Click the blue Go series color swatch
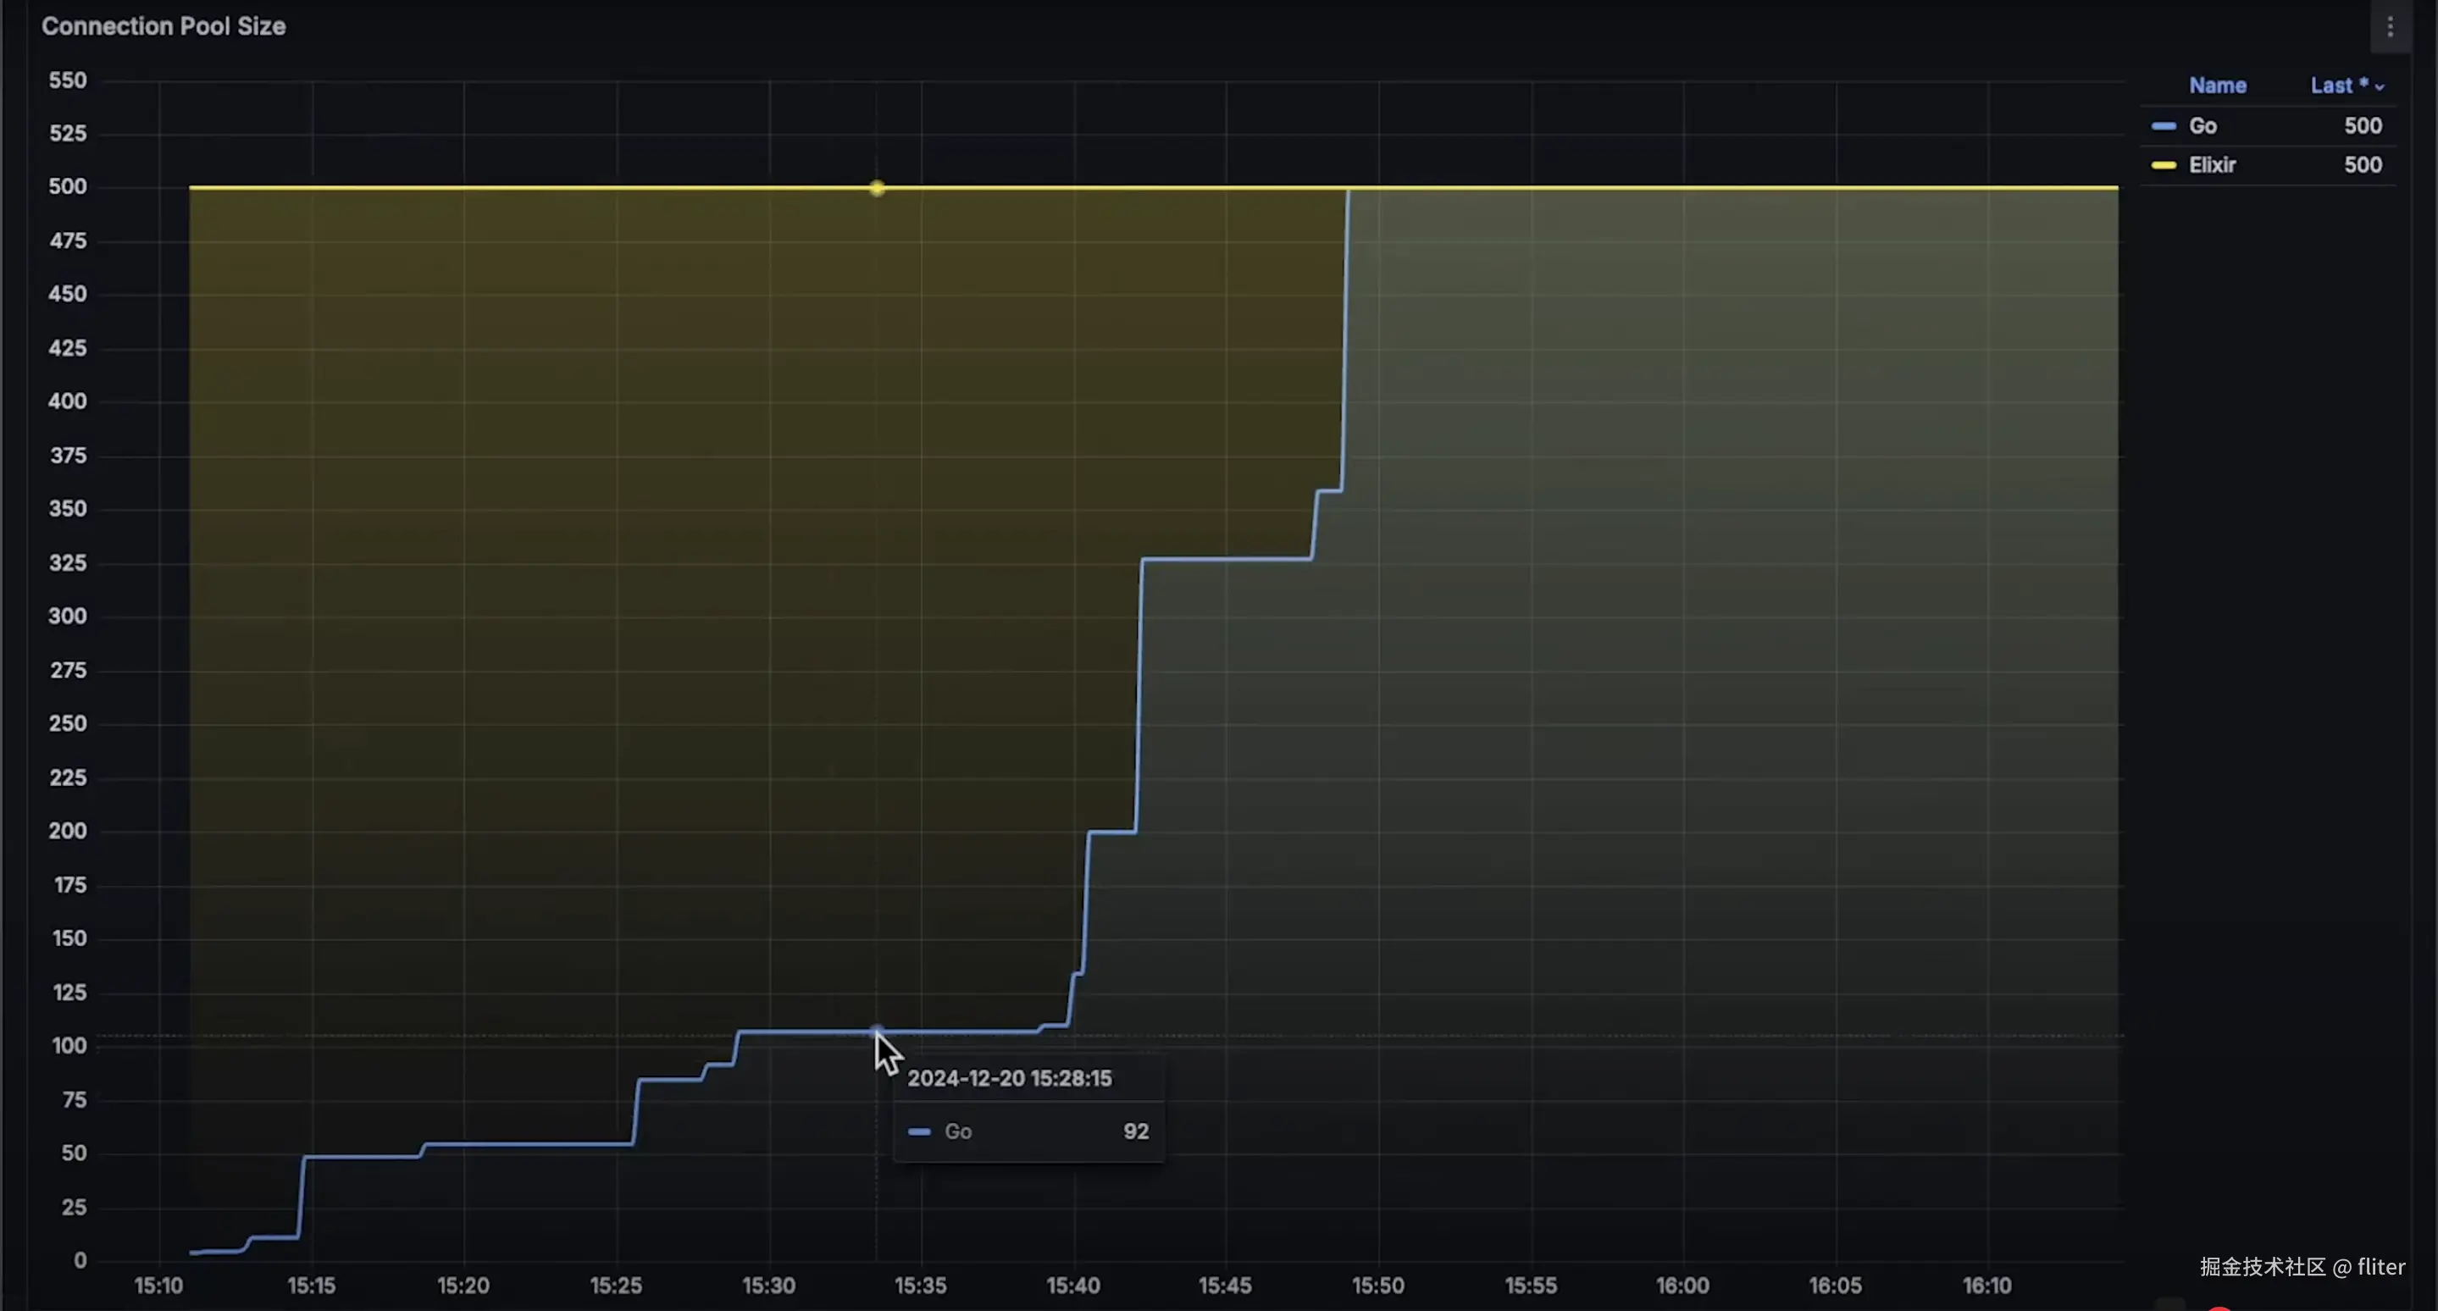Viewport: 2438px width, 1311px height. click(x=2163, y=126)
